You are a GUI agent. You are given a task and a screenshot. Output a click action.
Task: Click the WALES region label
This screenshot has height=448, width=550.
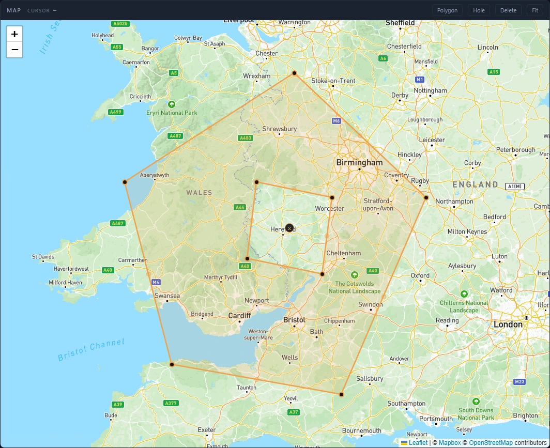tap(199, 193)
